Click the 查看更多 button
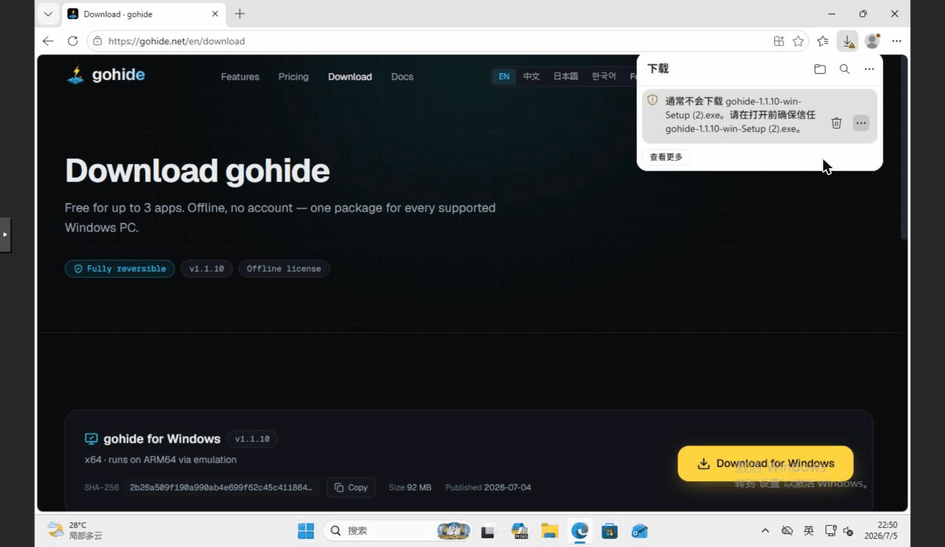Image resolution: width=945 pixels, height=547 pixels. [666, 157]
